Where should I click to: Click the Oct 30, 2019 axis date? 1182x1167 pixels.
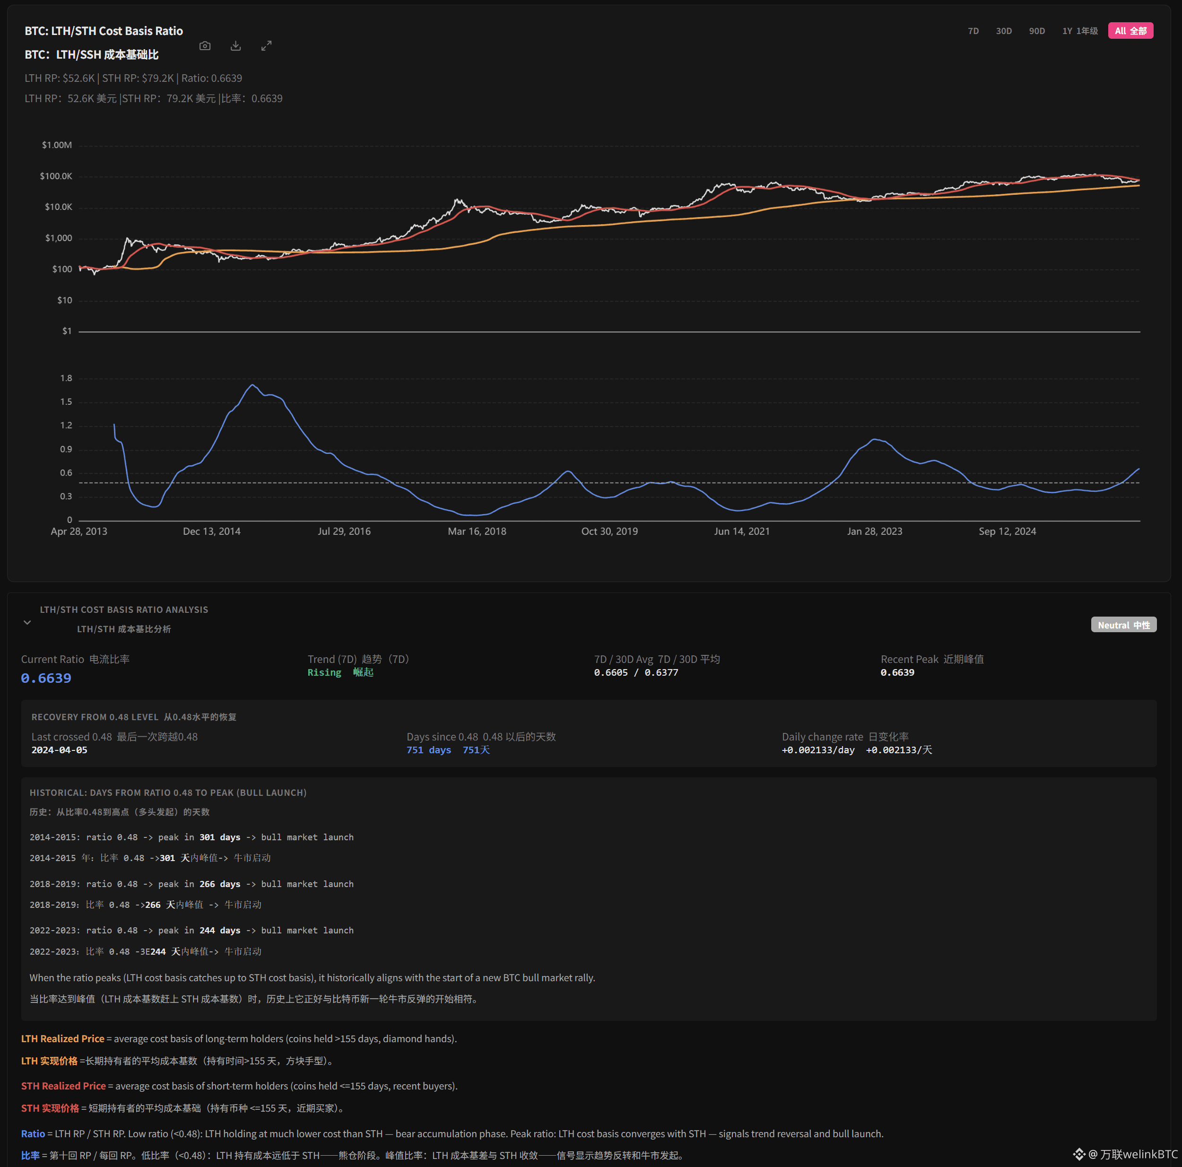click(x=610, y=531)
